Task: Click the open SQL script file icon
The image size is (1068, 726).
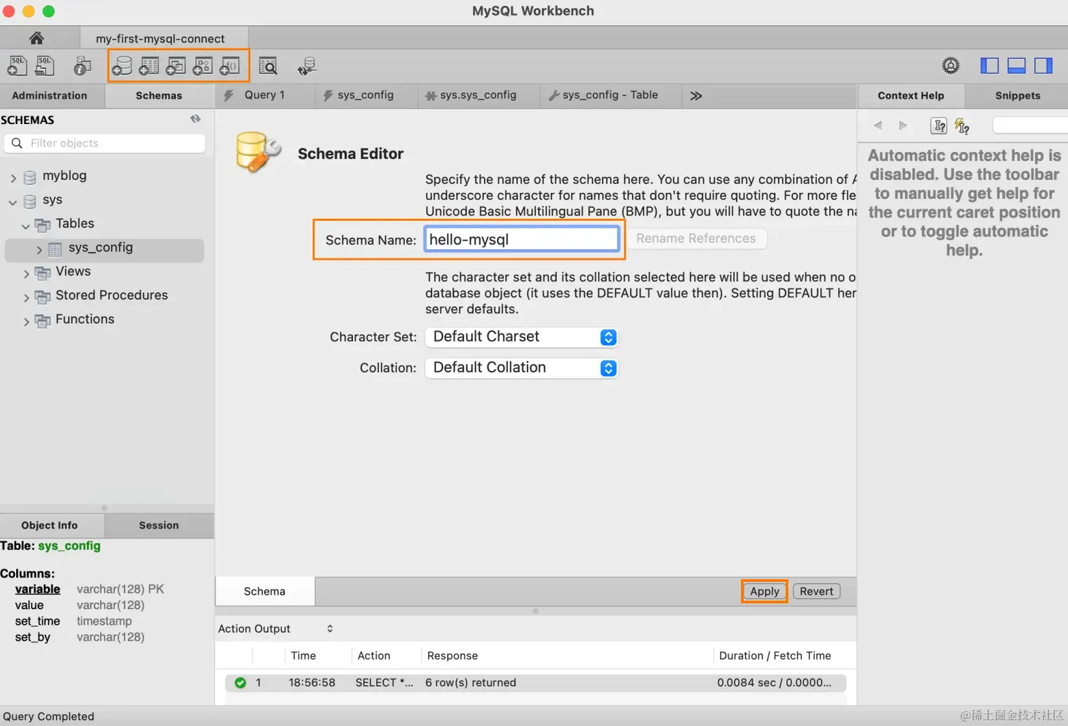Action: 45,66
